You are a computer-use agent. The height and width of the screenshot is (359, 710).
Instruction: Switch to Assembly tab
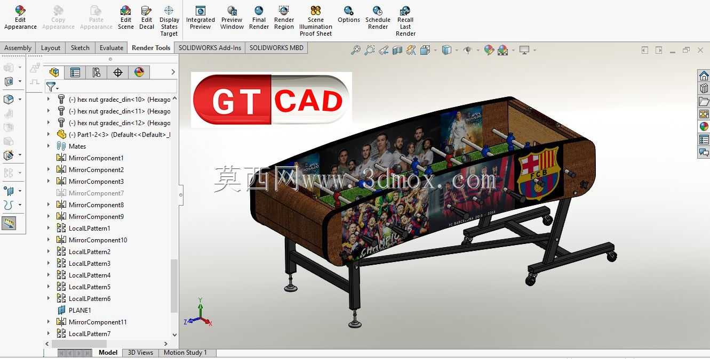[18, 47]
